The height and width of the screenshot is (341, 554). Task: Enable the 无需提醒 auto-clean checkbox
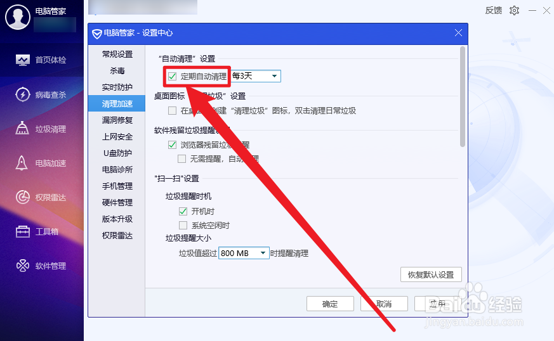[182, 159]
